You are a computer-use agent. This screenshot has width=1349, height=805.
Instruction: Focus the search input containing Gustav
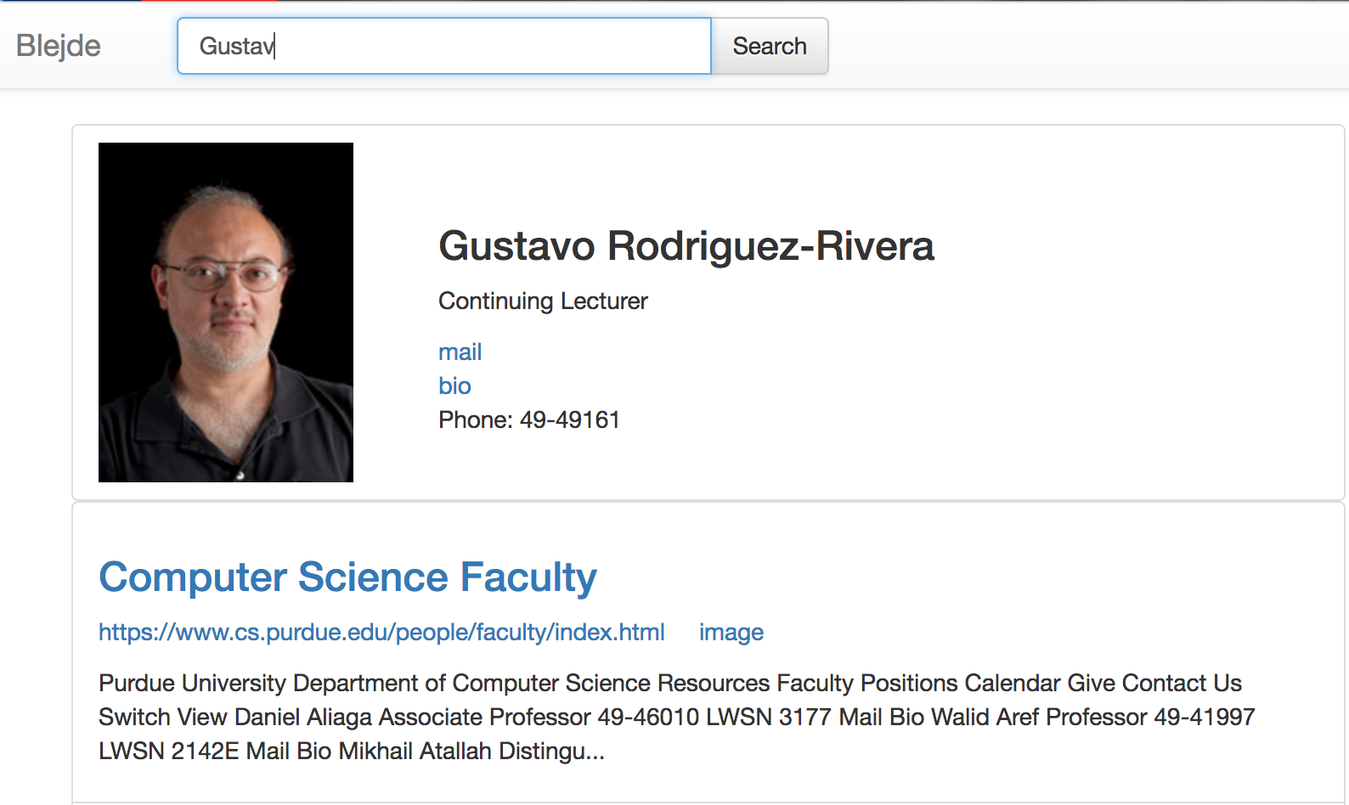(443, 46)
